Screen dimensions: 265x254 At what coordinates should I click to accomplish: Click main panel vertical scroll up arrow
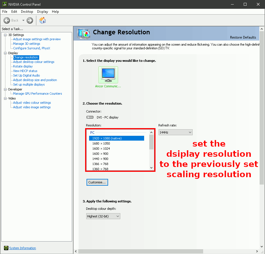(262, 29)
